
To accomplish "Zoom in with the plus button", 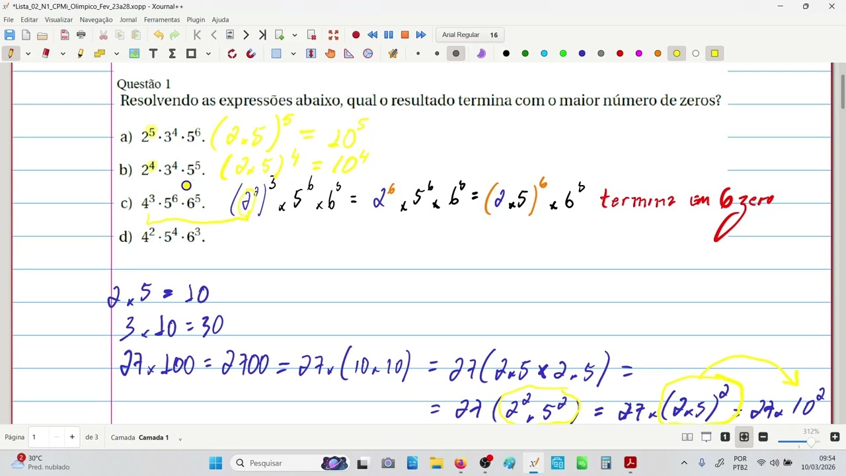I will pos(835,437).
